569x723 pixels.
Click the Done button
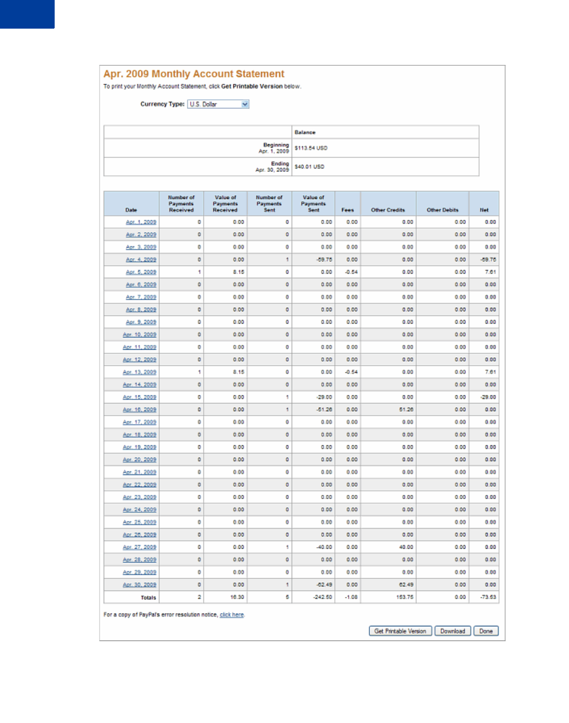(486, 631)
